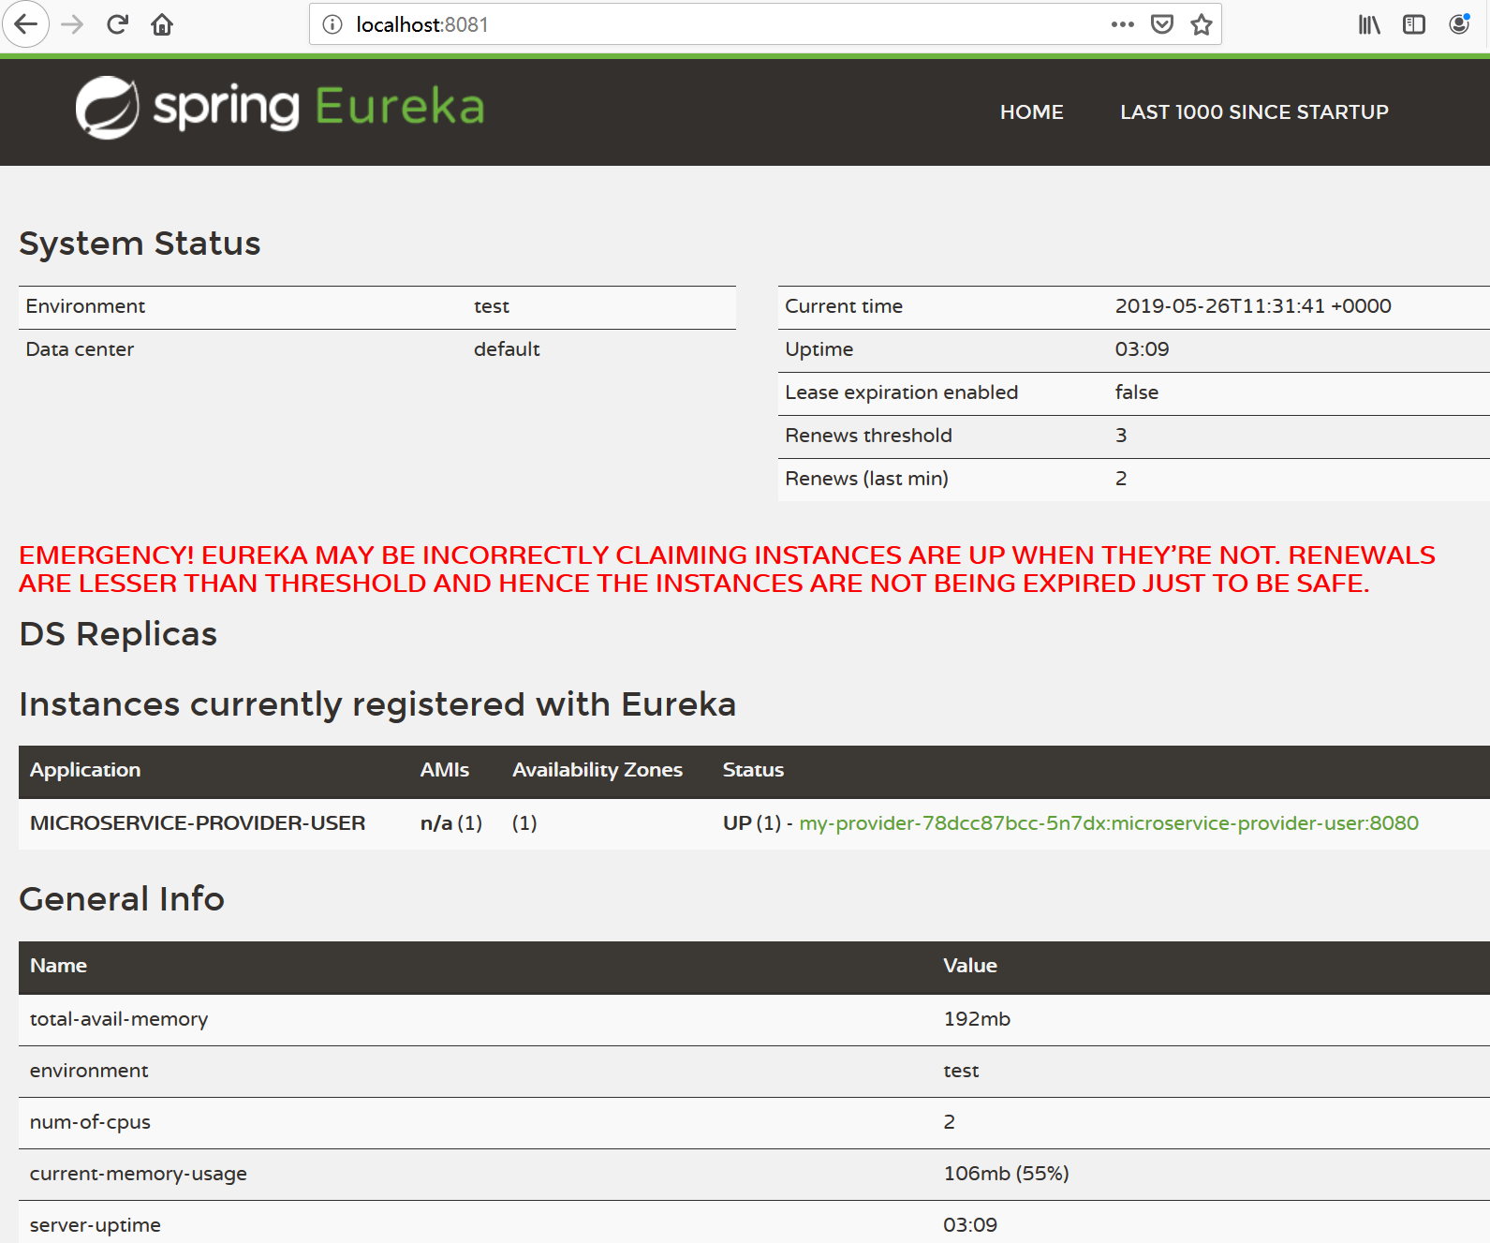The height and width of the screenshot is (1243, 1490).
Task: Click the Value column header in General Info
Action: (x=970, y=966)
